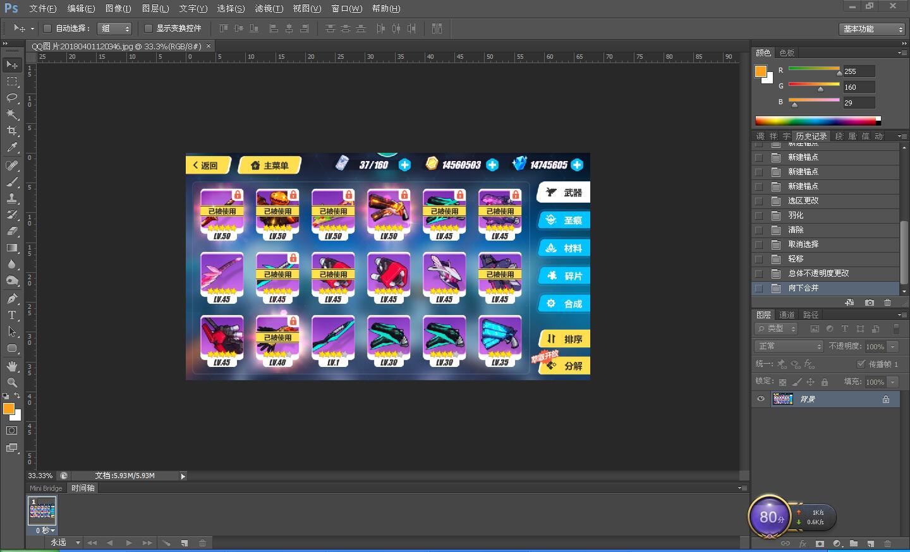
Task: Open the 永远 looping options dropdown
Action: (x=65, y=543)
